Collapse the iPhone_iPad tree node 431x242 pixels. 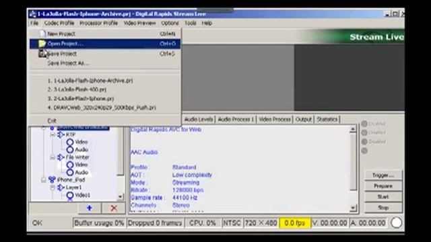[43, 180]
